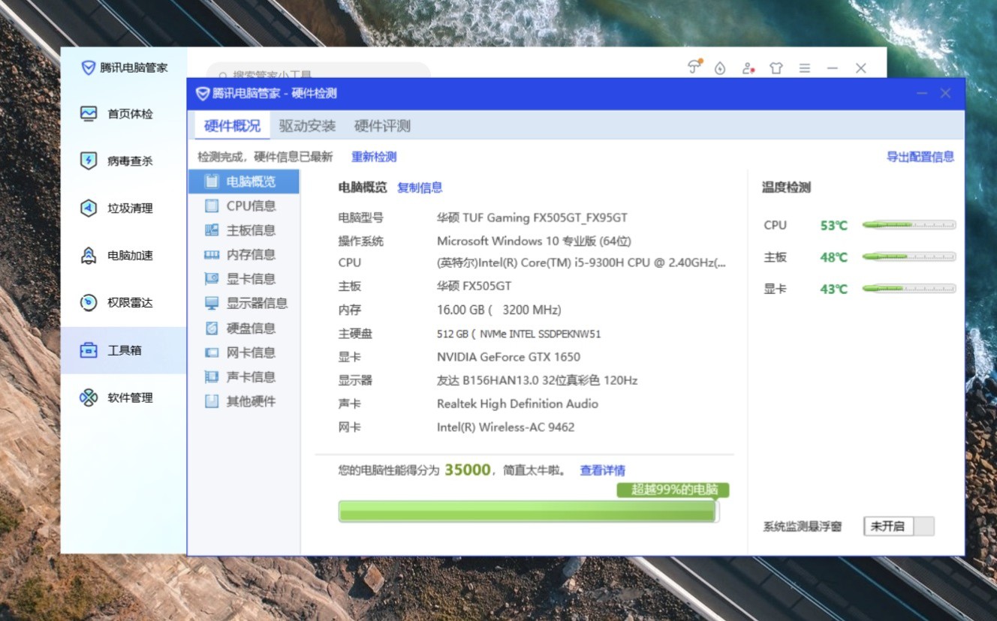The image size is (997, 621).
Task: Switch to the 驱动安装 tab
Action: point(307,126)
